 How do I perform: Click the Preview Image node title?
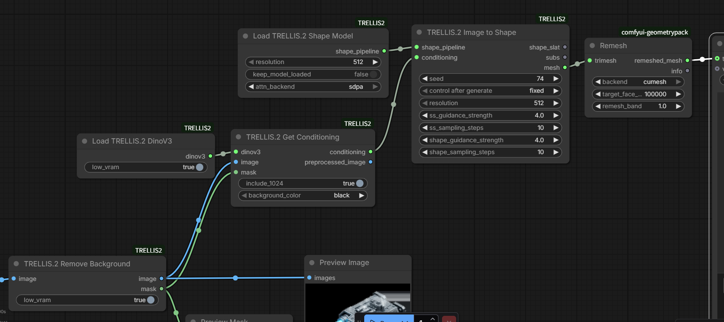point(344,262)
